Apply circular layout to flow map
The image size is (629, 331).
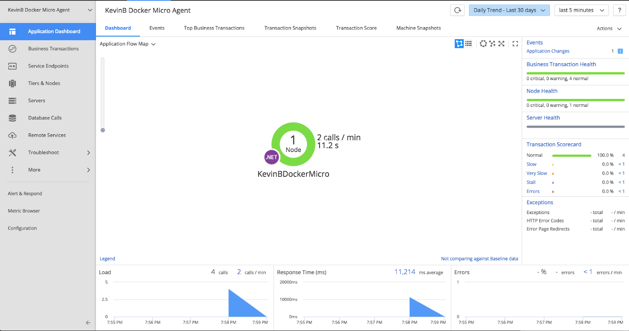click(483, 44)
